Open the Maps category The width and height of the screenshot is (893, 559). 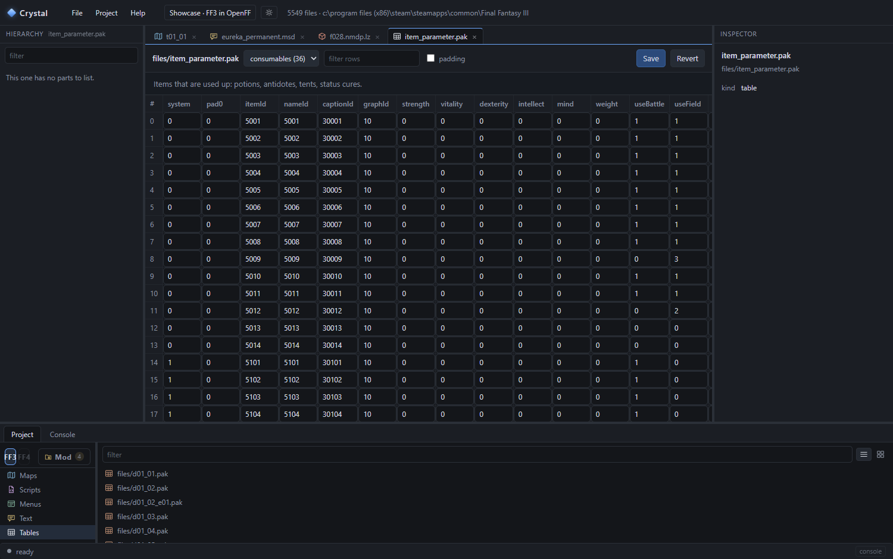(x=48, y=476)
